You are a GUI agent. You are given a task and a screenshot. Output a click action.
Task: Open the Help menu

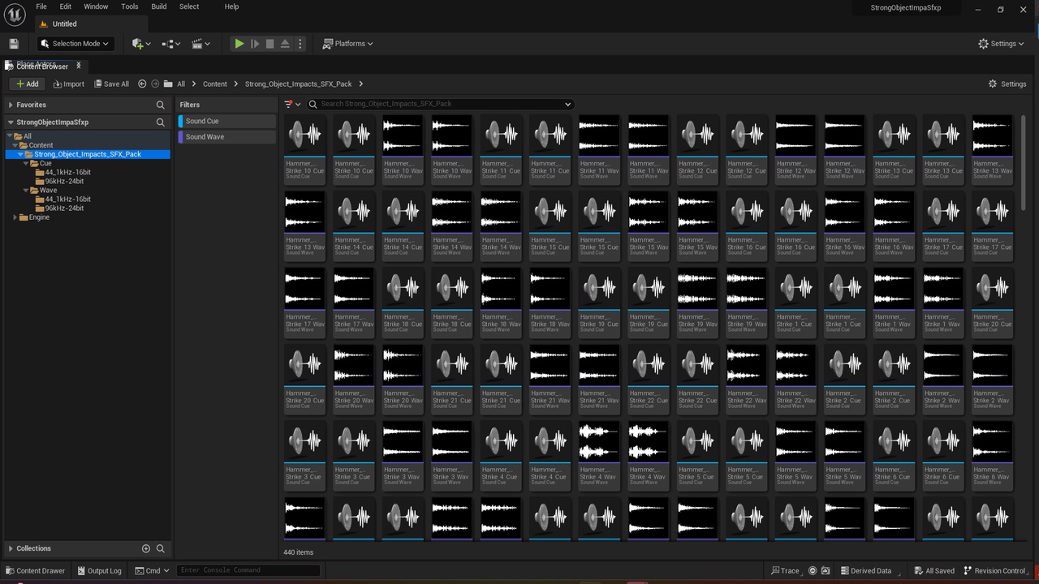231,6
